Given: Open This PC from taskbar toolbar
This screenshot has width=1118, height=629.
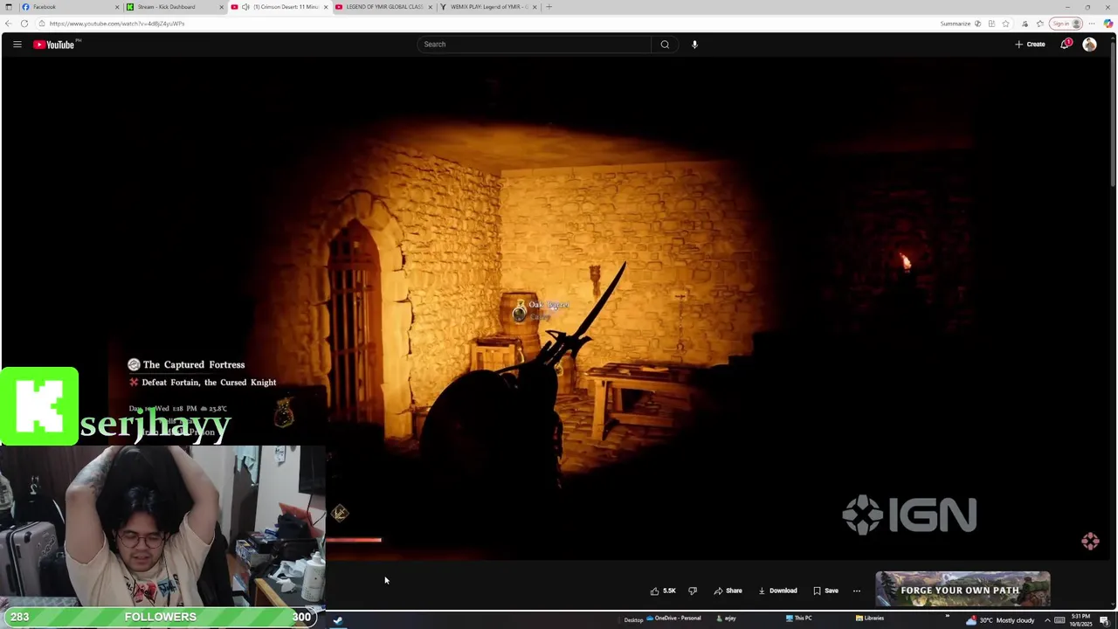Looking at the screenshot, I should click(x=798, y=619).
